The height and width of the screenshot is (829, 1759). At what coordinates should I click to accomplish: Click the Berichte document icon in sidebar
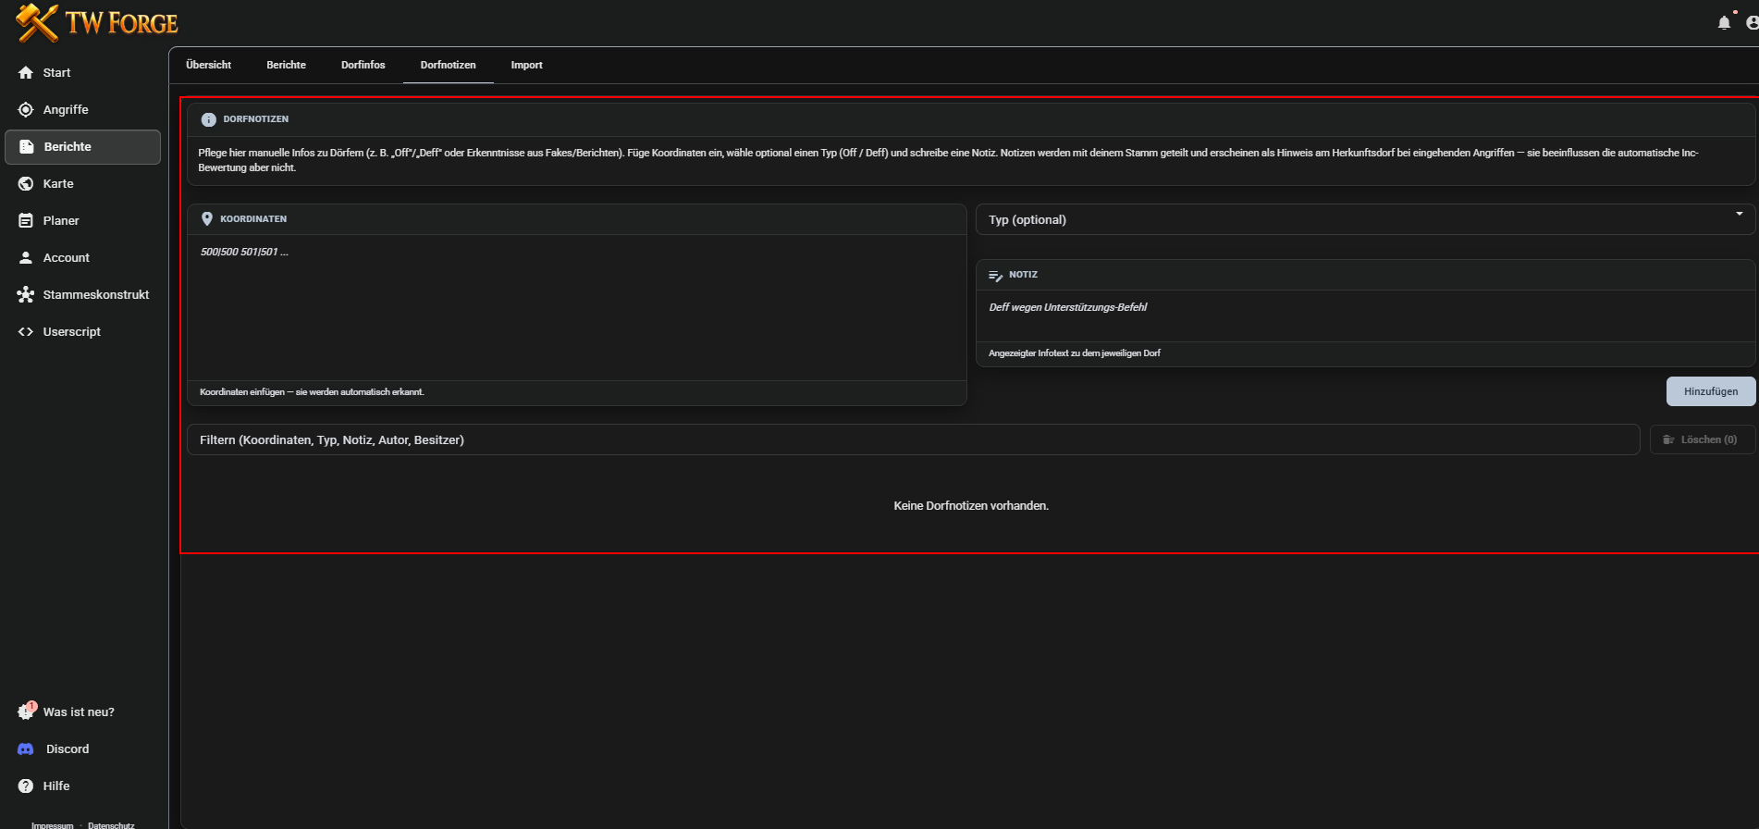27,146
